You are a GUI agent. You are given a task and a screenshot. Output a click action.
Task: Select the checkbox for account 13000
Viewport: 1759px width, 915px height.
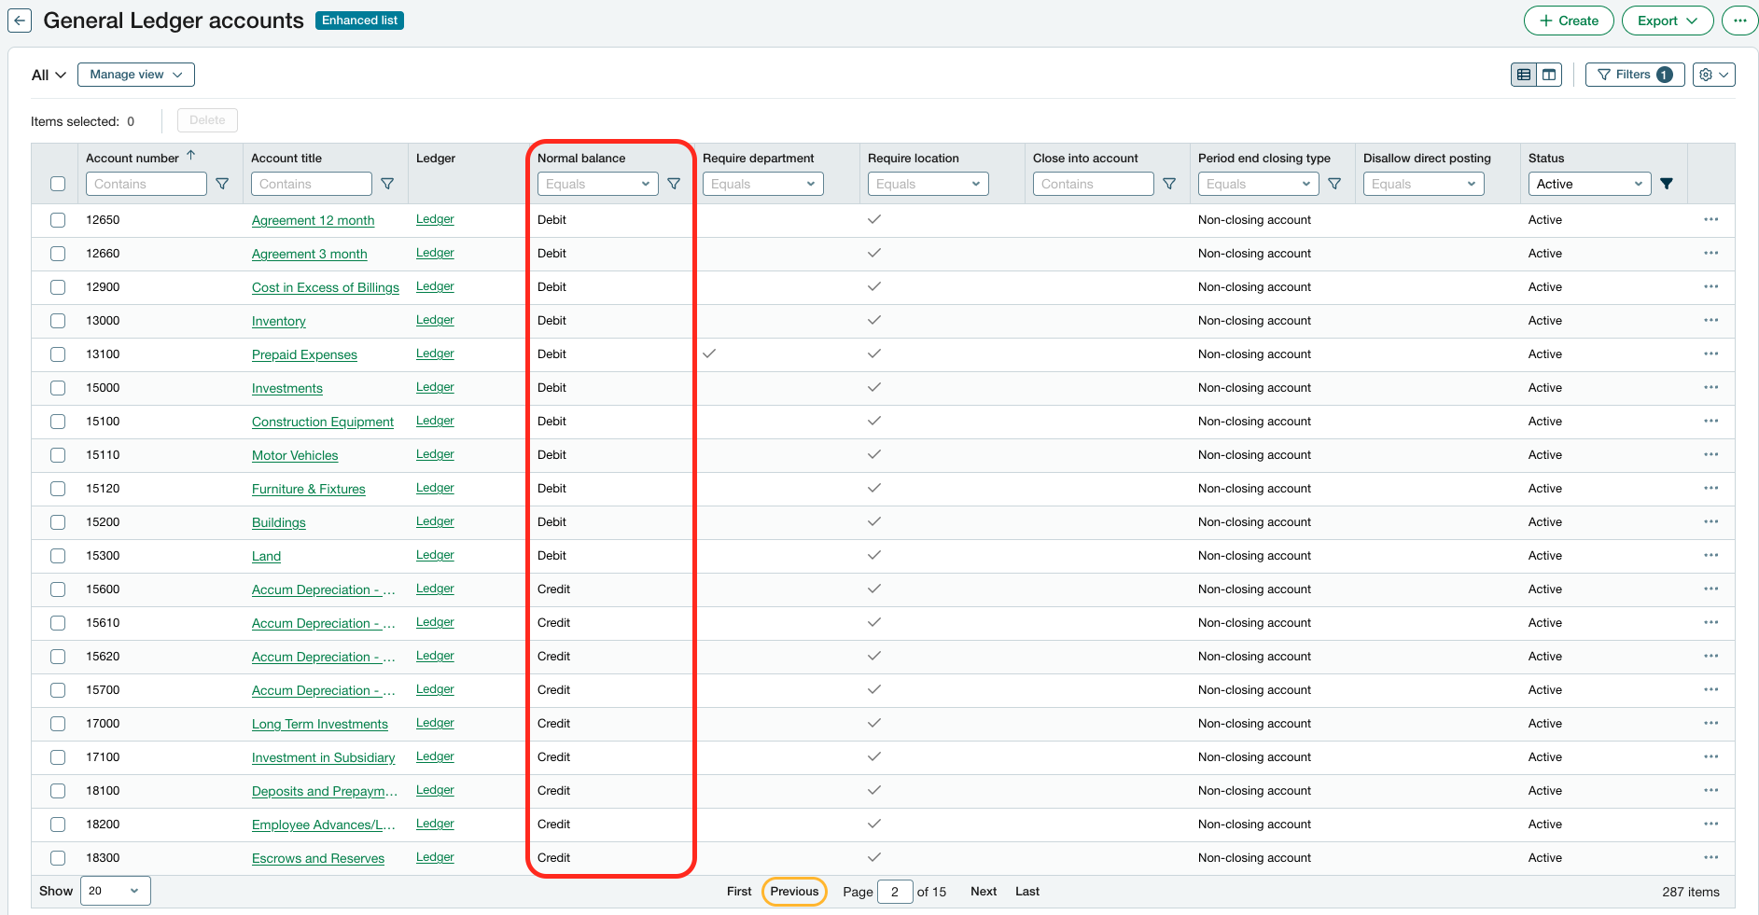58,321
